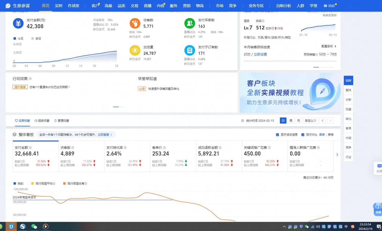Jump to 诊断 in right sidebar
This screenshot has height=231, width=382.
click(348, 100)
